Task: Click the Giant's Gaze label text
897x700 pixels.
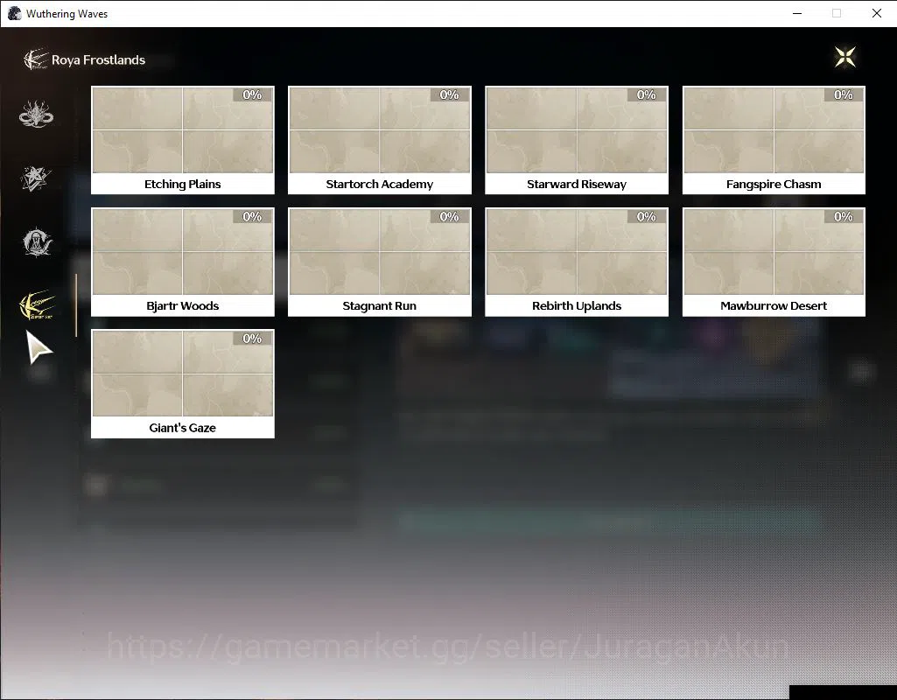Action: [183, 428]
